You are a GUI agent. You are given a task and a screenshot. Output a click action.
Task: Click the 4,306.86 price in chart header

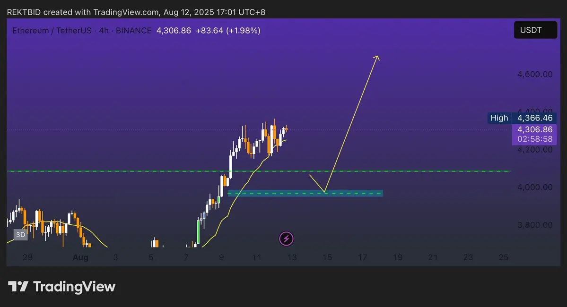[x=174, y=30]
